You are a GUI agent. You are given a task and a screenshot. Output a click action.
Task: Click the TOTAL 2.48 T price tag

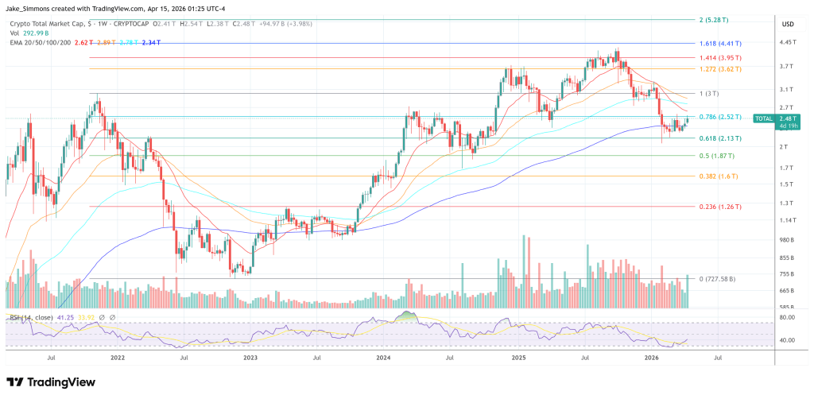pyautogui.click(x=766, y=121)
